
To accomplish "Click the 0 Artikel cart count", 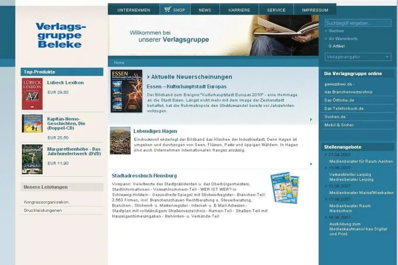I will pyautogui.click(x=336, y=46).
